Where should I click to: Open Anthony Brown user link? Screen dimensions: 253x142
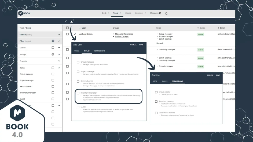[x=86, y=34]
